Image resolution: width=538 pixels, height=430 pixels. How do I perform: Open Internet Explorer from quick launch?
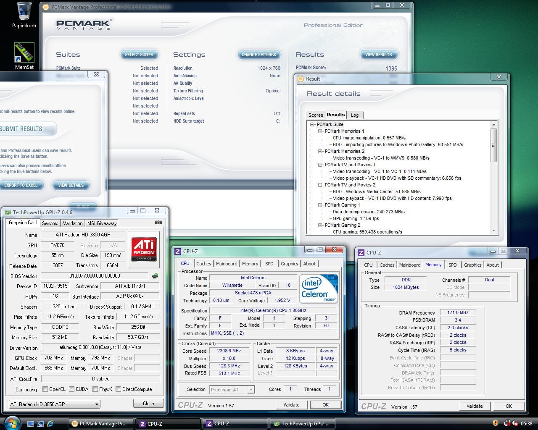pos(50,424)
